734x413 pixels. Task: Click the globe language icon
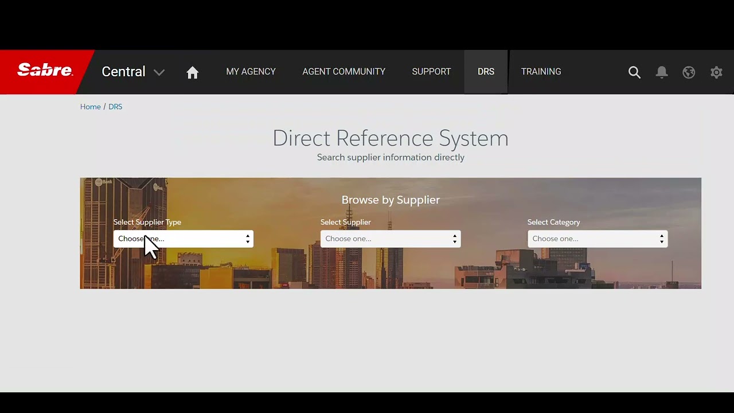[689, 72]
